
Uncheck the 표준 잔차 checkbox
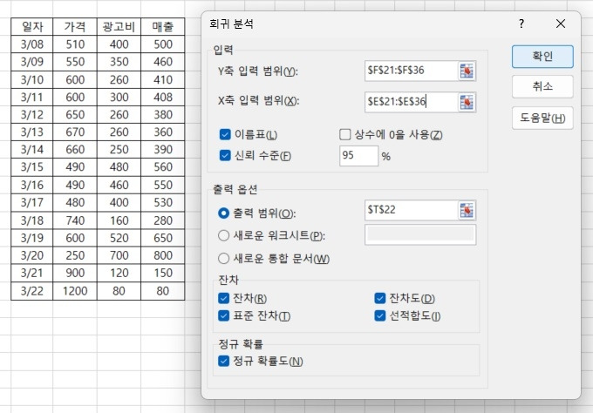(x=223, y=315)
